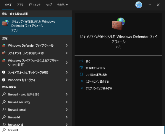Open the user profile avatar
This screenshot has width=165, height=134.
pos(139,5)
